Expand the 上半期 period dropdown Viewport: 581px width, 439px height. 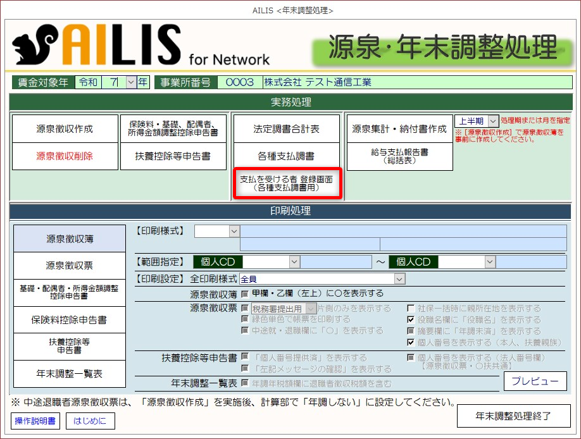(x=493, y=121)
